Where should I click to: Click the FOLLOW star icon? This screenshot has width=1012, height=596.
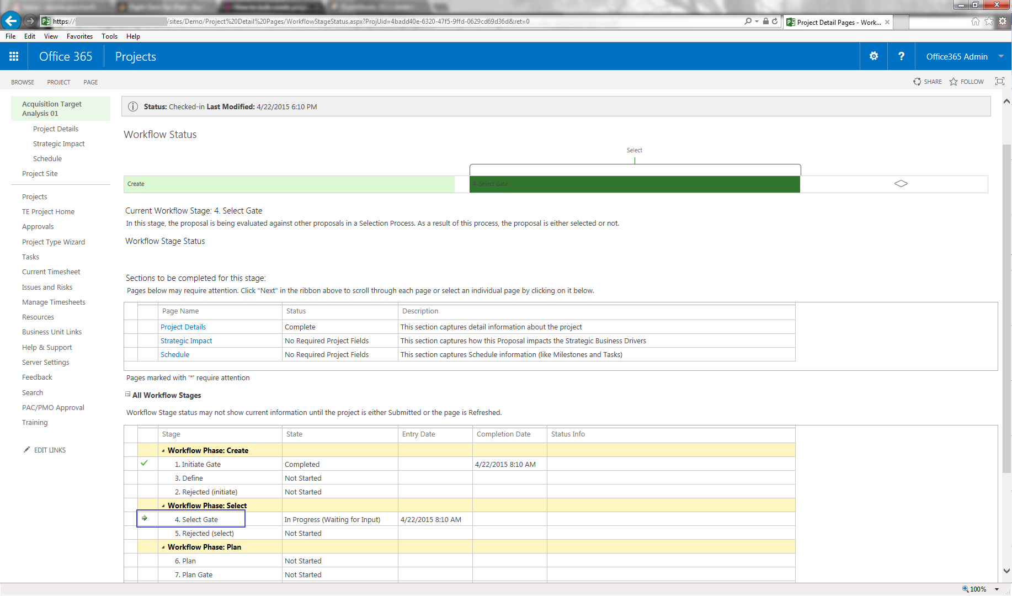point(954,82)
